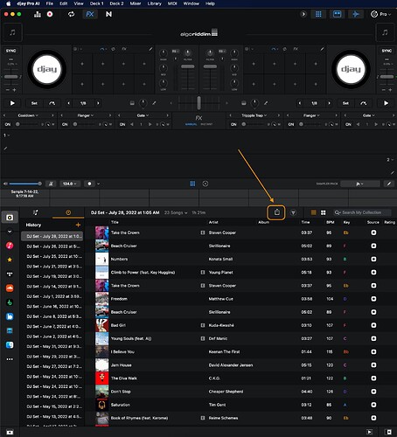Screen dimensions: 397x437
Task: Select the My Collection source icon in the sidebar
Action: click(x=10, y=218)
